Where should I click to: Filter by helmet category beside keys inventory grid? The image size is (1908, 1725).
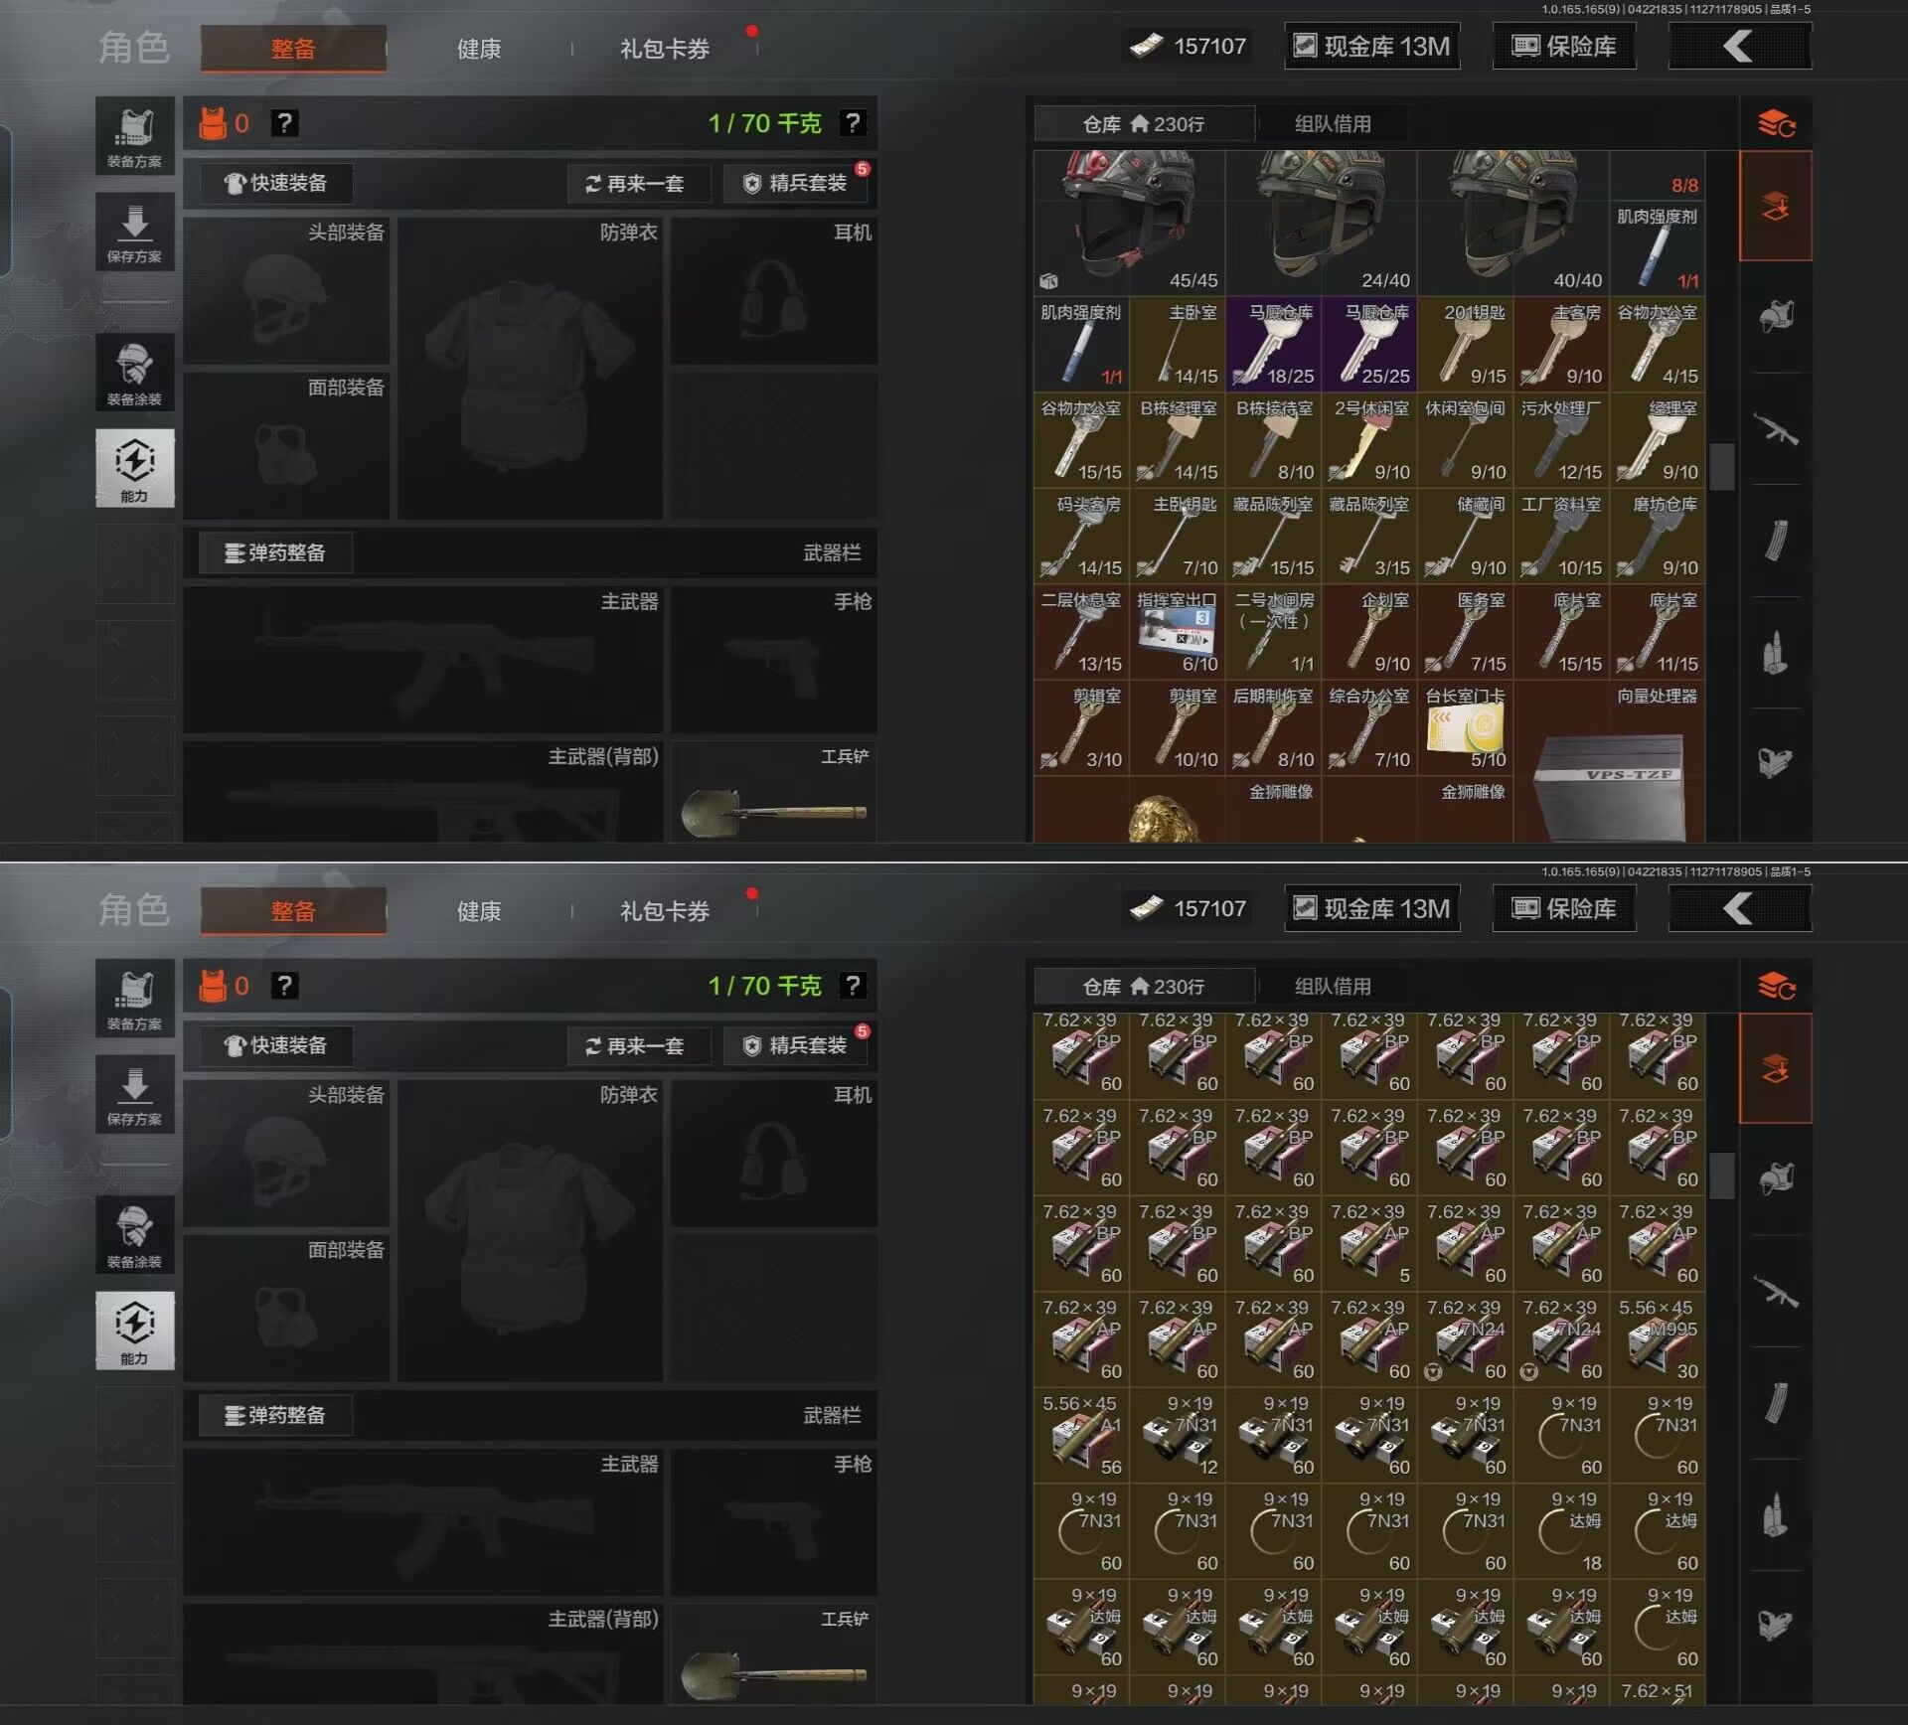(x=1776, y=316)
